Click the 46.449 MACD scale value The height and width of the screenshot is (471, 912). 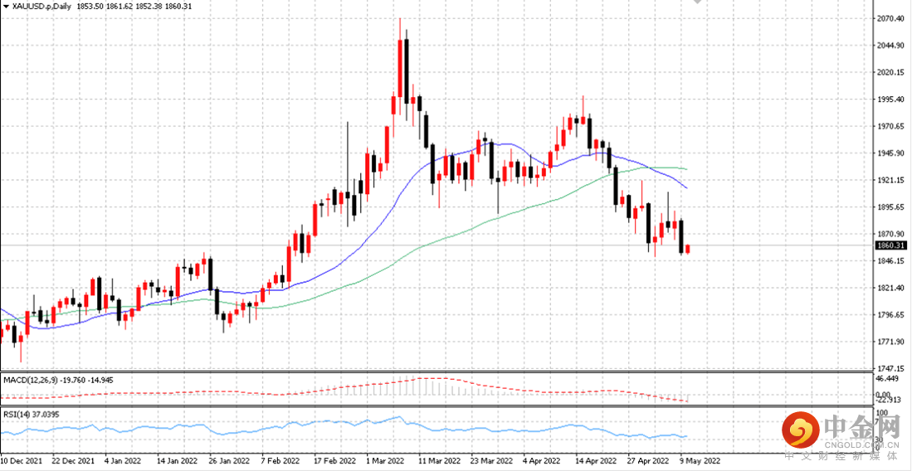point(888,379)
